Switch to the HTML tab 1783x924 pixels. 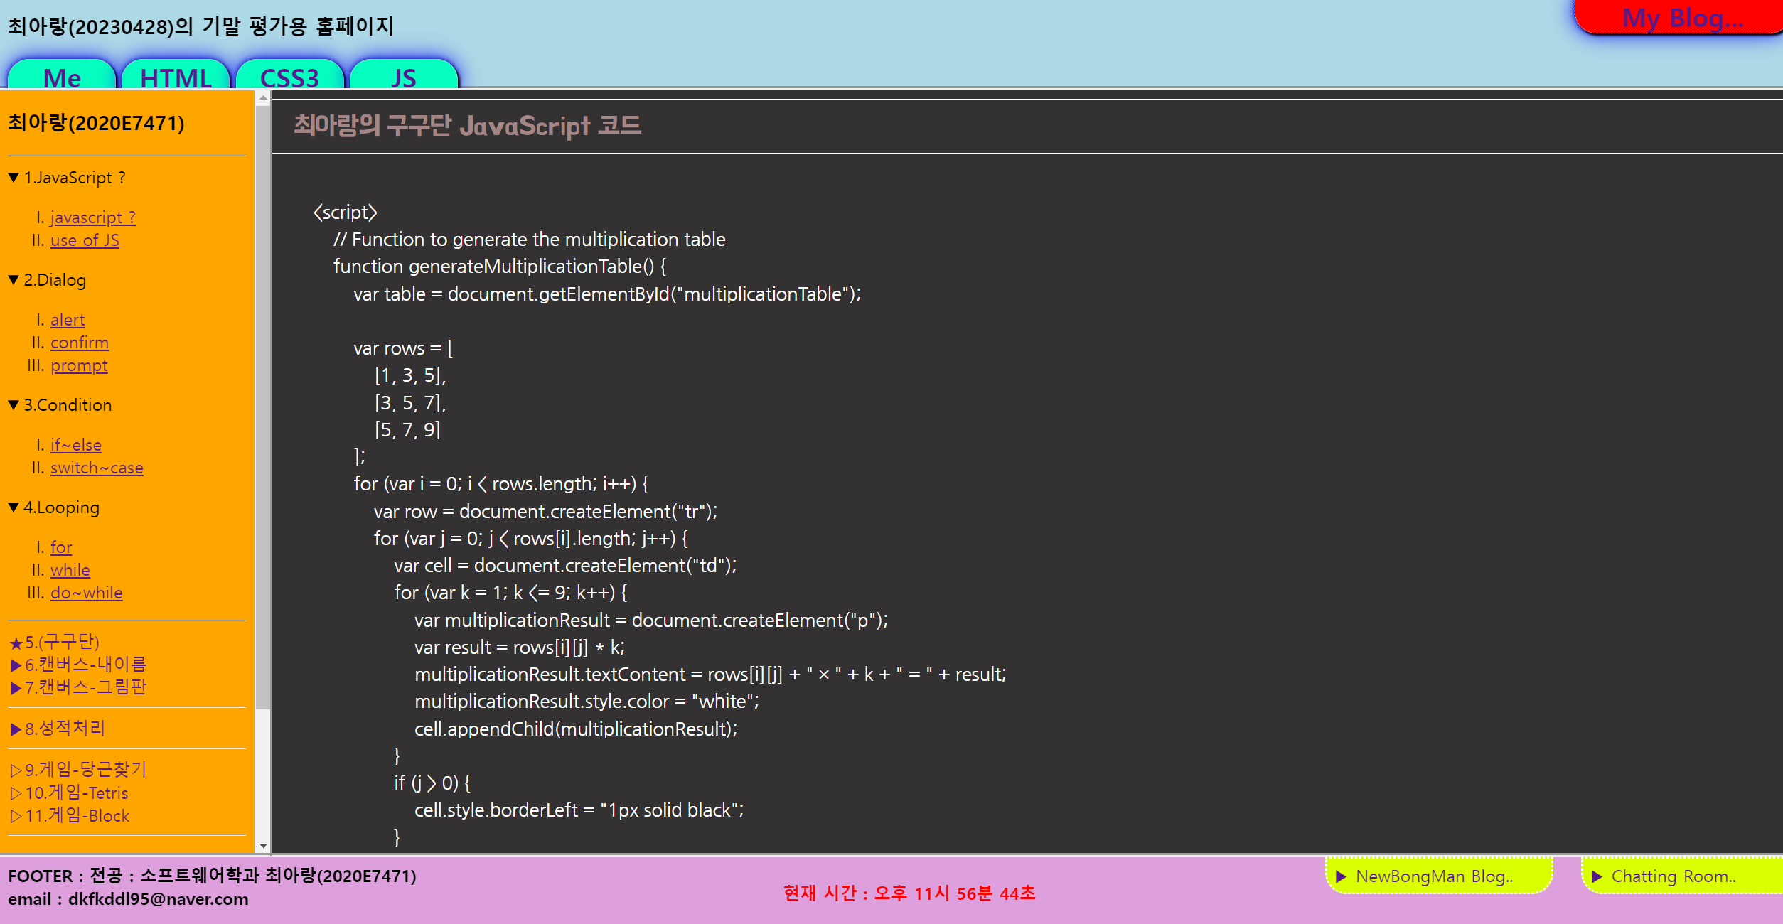coord(176,76)
